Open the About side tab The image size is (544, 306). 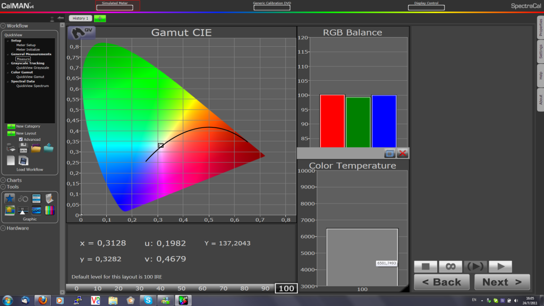pyautogui.click(x=540, y=99)
